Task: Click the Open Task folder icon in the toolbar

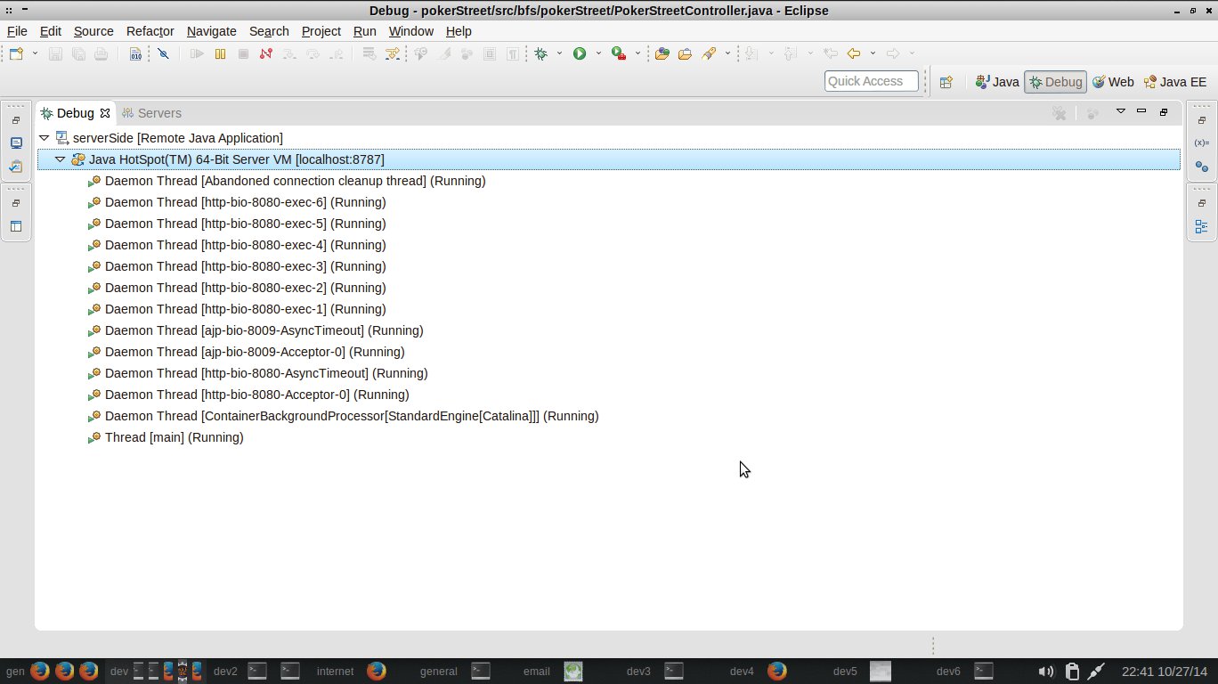Action: coord(685,54)
